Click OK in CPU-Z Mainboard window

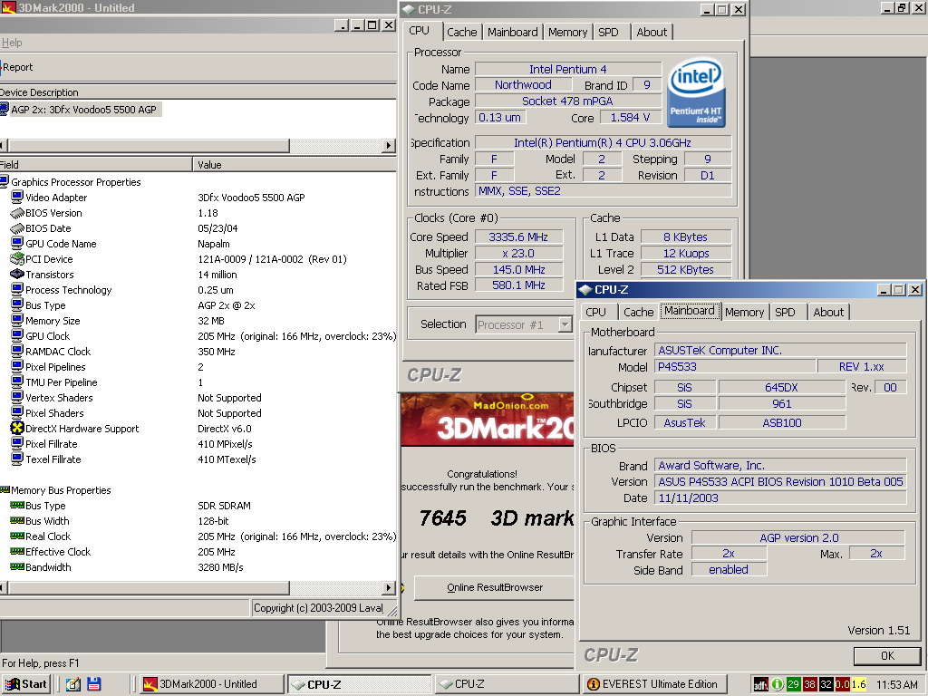pyautogui.click(x=887, y=656)
